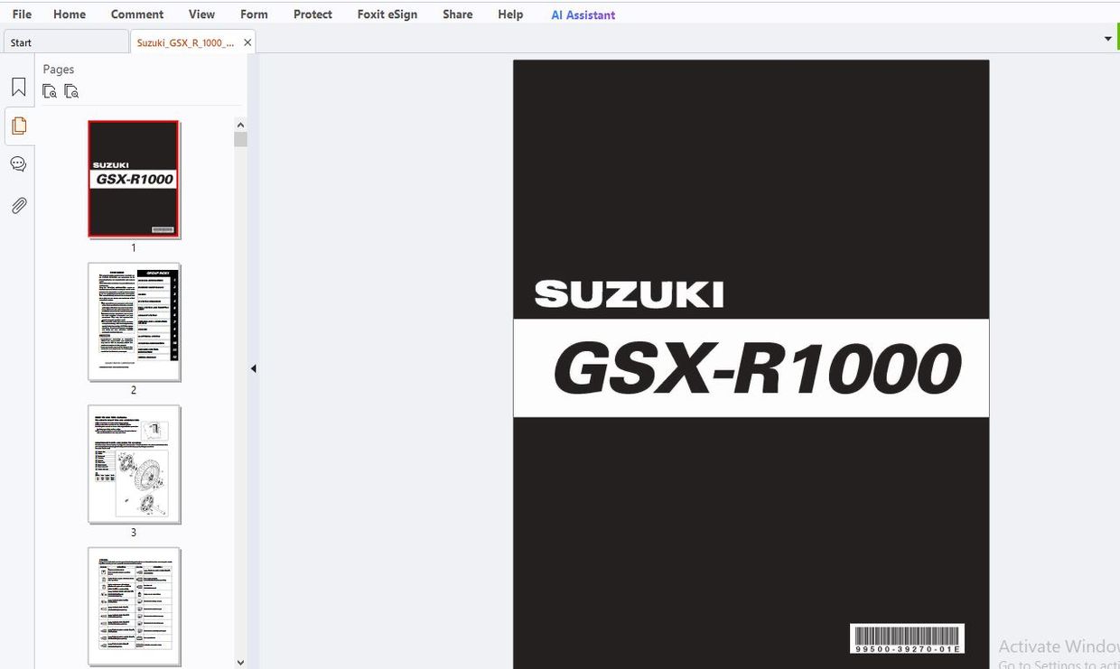Open the Foxit eSign menu
Screen dimensions: 1120x669
[x=387, y=14]
